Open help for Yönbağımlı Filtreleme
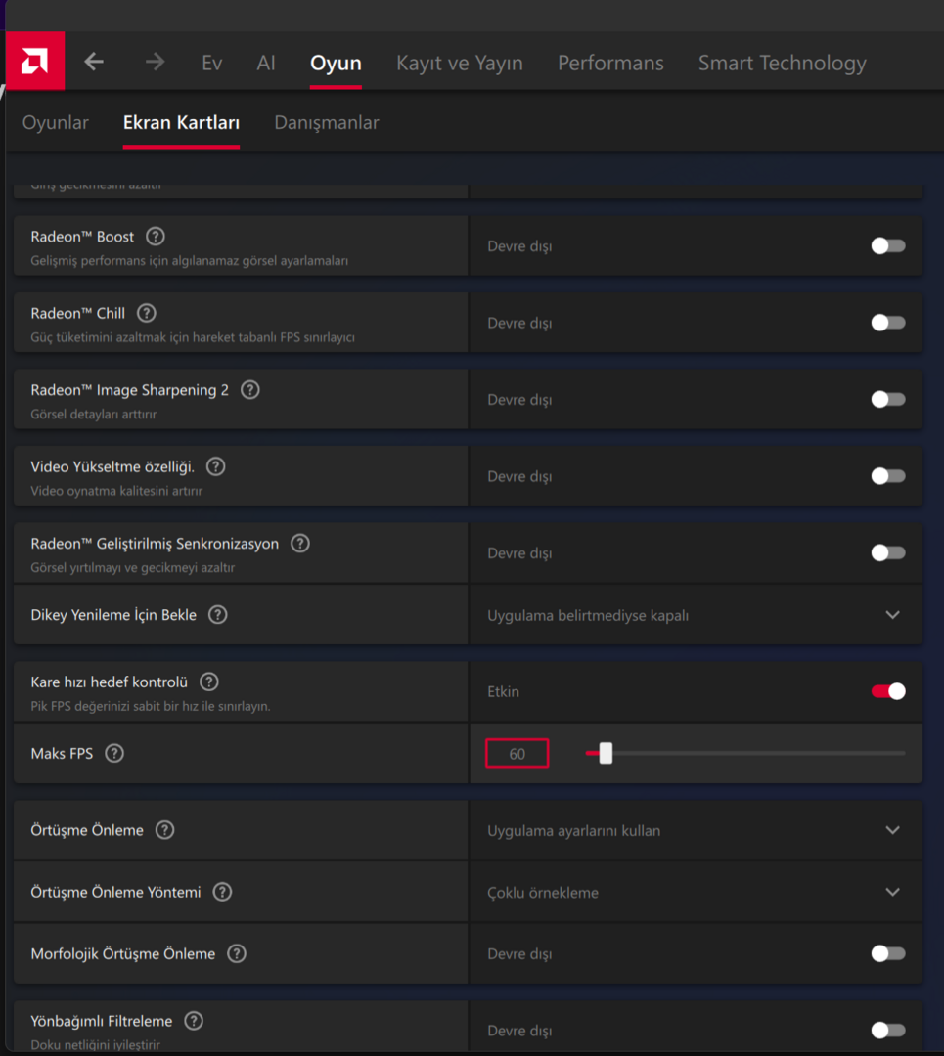The height and width of the screenshot is (1056, 944). click(x=194, y=1021)
